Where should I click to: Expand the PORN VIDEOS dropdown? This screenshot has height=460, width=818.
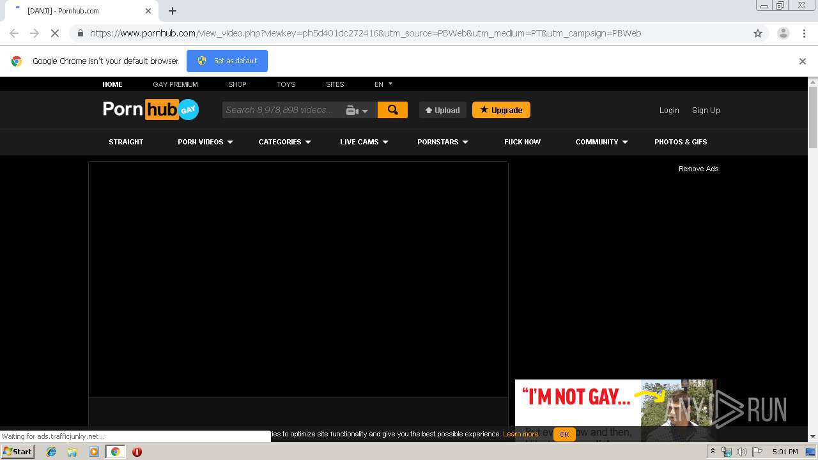tap(205, 142)
